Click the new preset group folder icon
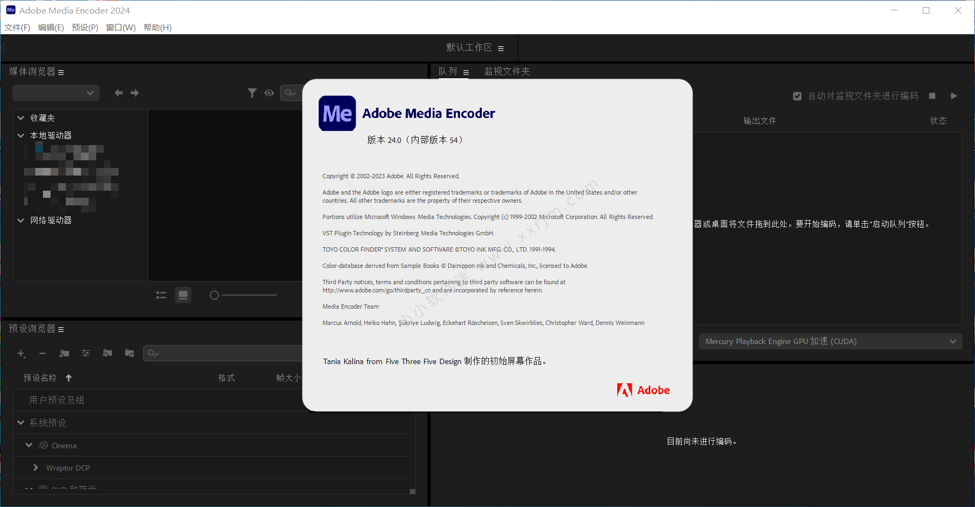Screen dimensions: 975x507 click(64, 354)
